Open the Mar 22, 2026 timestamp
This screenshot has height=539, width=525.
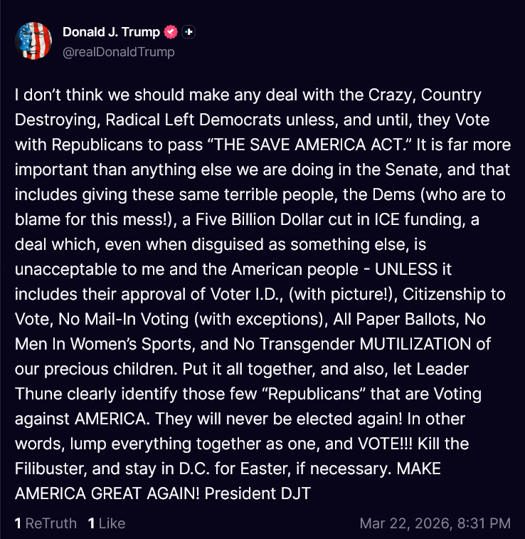click(x=435, y=523)
